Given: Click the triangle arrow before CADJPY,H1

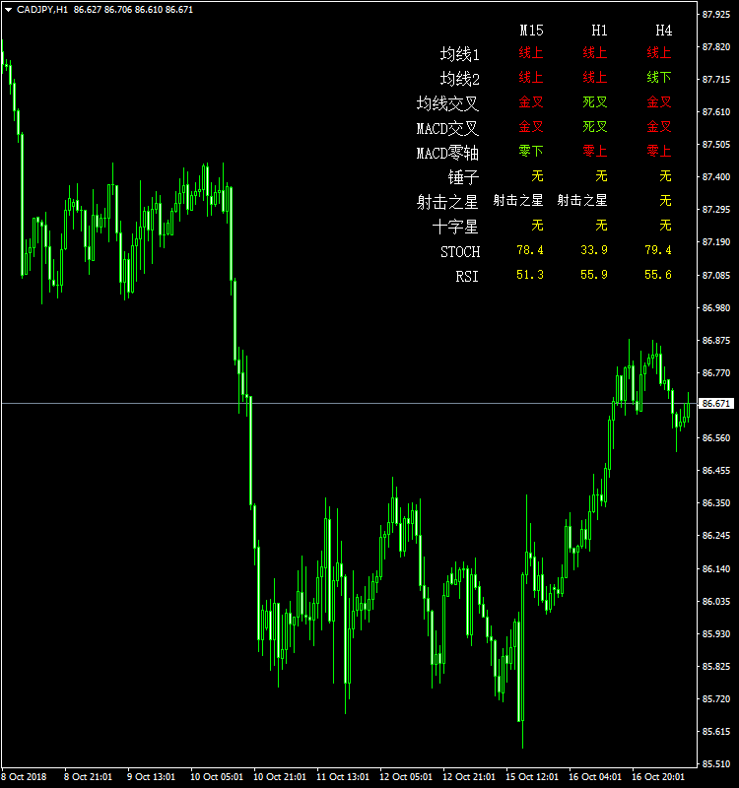Looking at the screenshot, I should 9,10.
